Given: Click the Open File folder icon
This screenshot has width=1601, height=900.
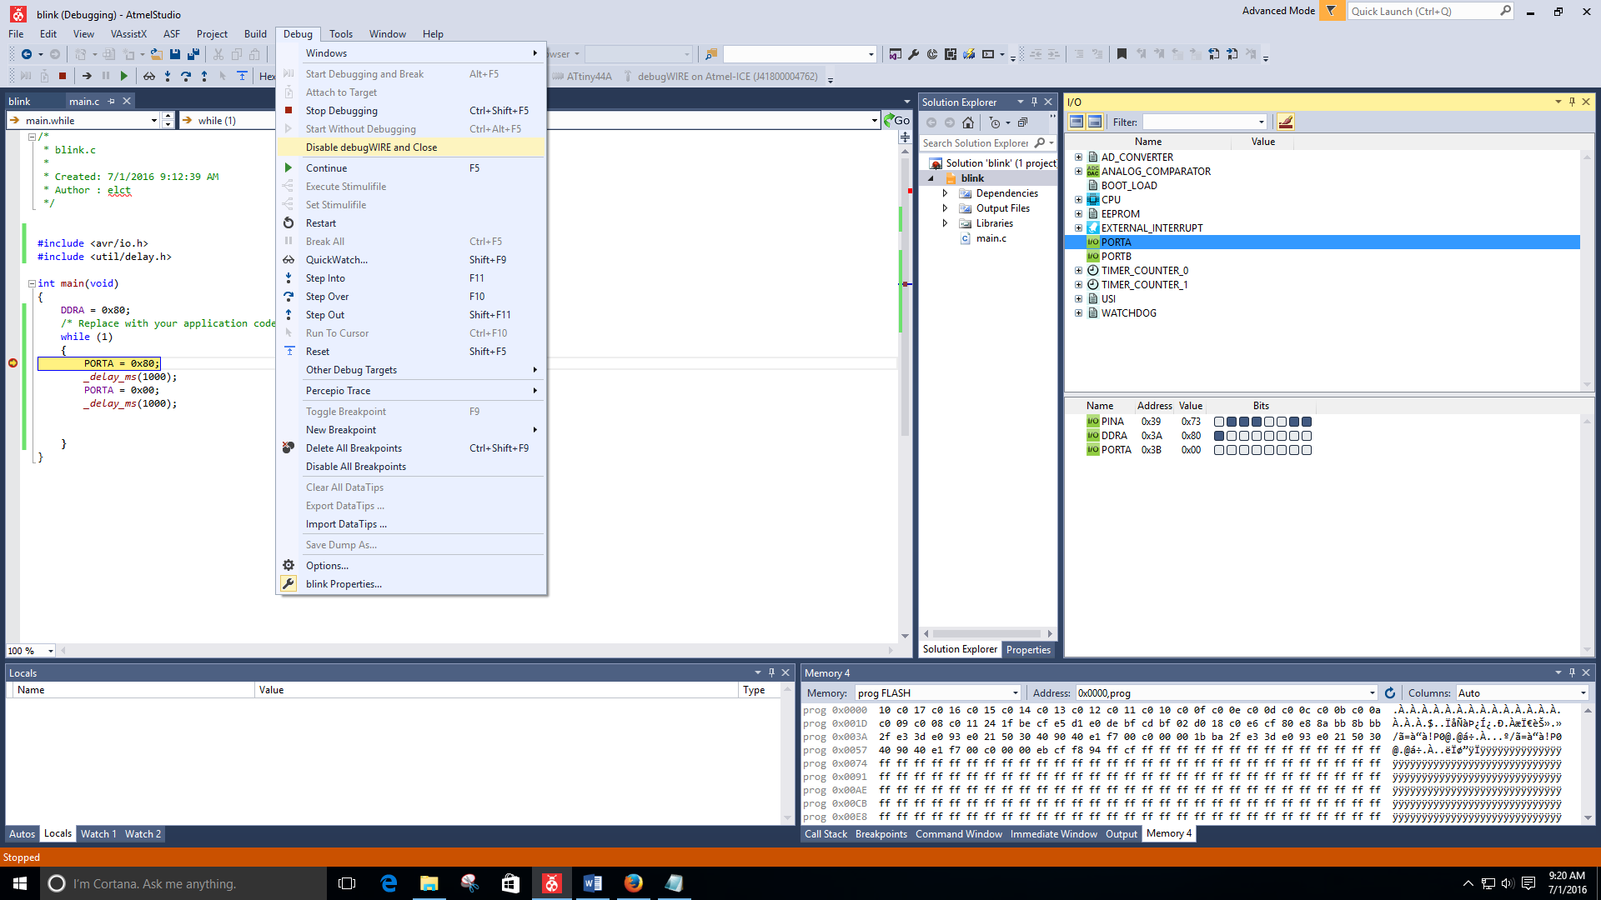Looking at the screenshot, I should coord(156,54).
